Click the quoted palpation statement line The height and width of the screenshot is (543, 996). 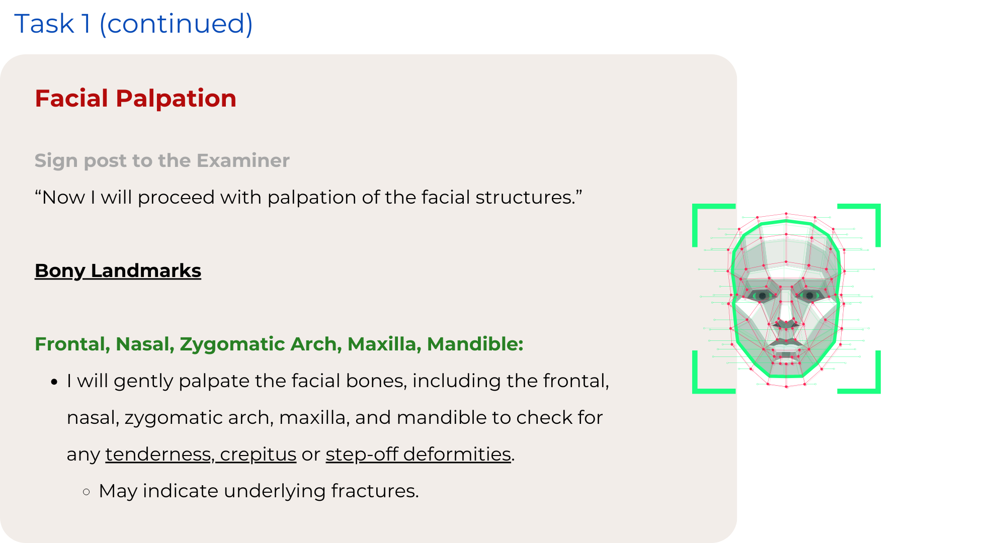click(308, 197)
